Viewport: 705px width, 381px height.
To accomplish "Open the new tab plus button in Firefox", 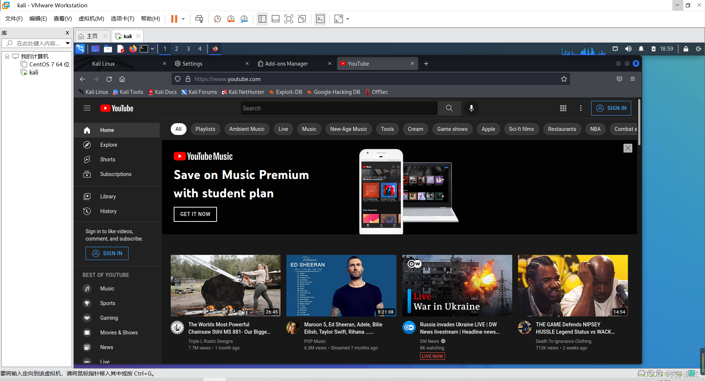I will [x=426, y=64].
